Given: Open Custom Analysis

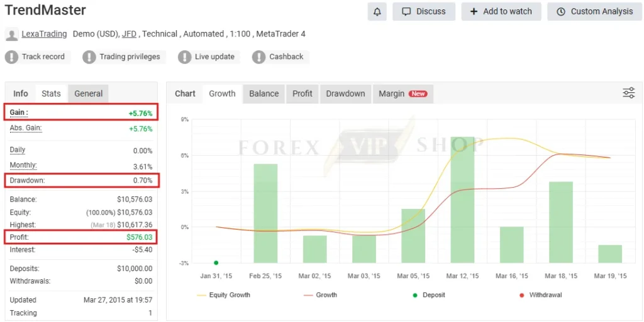Looking at the screenshot, I should pyautogui.click(x=595, y=11).
